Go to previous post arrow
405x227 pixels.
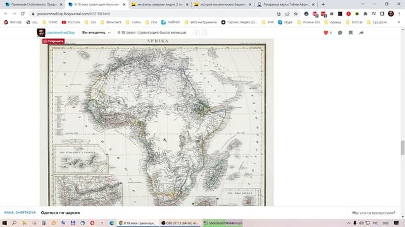tap(197, 32)
